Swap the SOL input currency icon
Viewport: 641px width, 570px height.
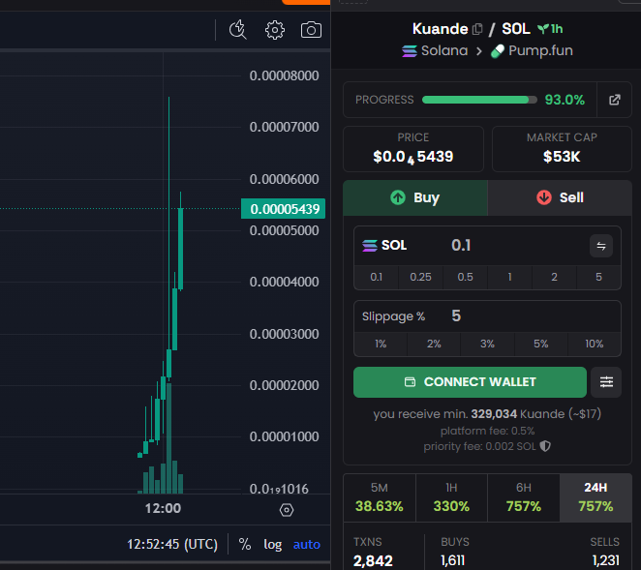point(601,246)
